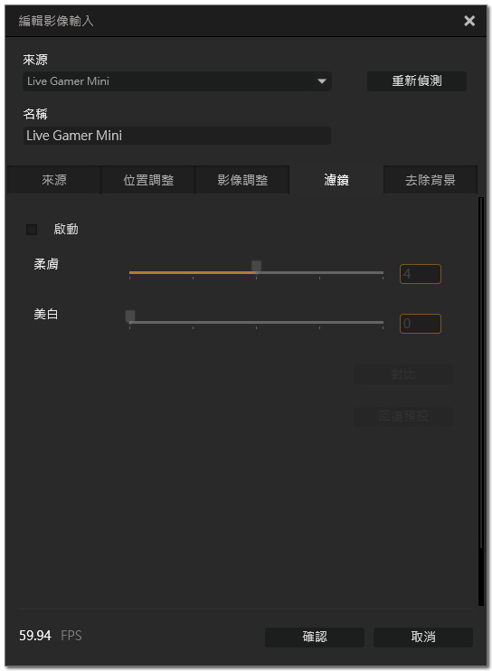The width and height of the screenshot is (492, 671).
Task: Focus the 名稱 text field
Action: [x=176, y=136]
